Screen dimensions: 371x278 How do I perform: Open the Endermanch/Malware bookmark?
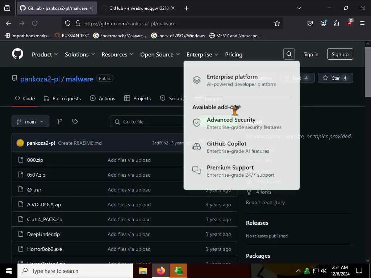tap(120, 36)
